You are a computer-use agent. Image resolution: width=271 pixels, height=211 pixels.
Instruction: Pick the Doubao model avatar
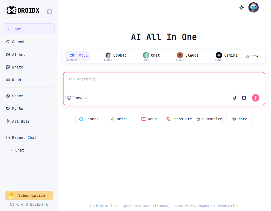pos(108,55)
